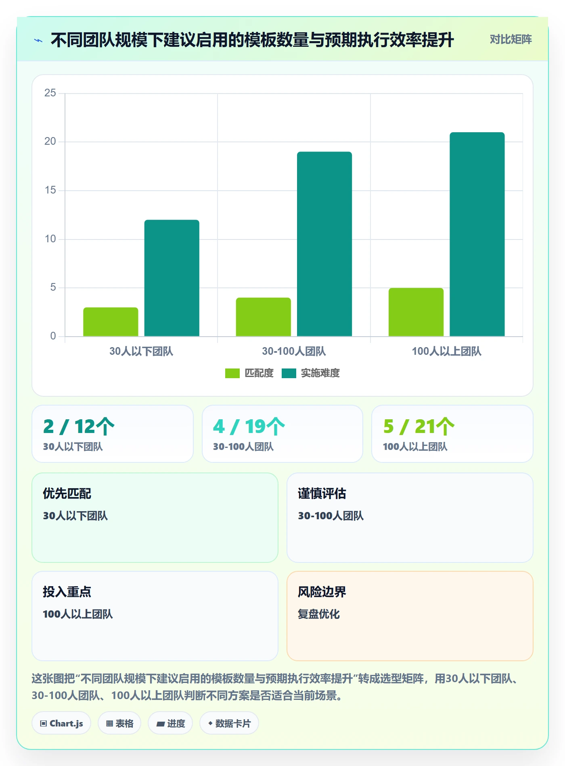Select the 表格 tag
The width and height of the screenshot is (565, 766).
(119, 723)
